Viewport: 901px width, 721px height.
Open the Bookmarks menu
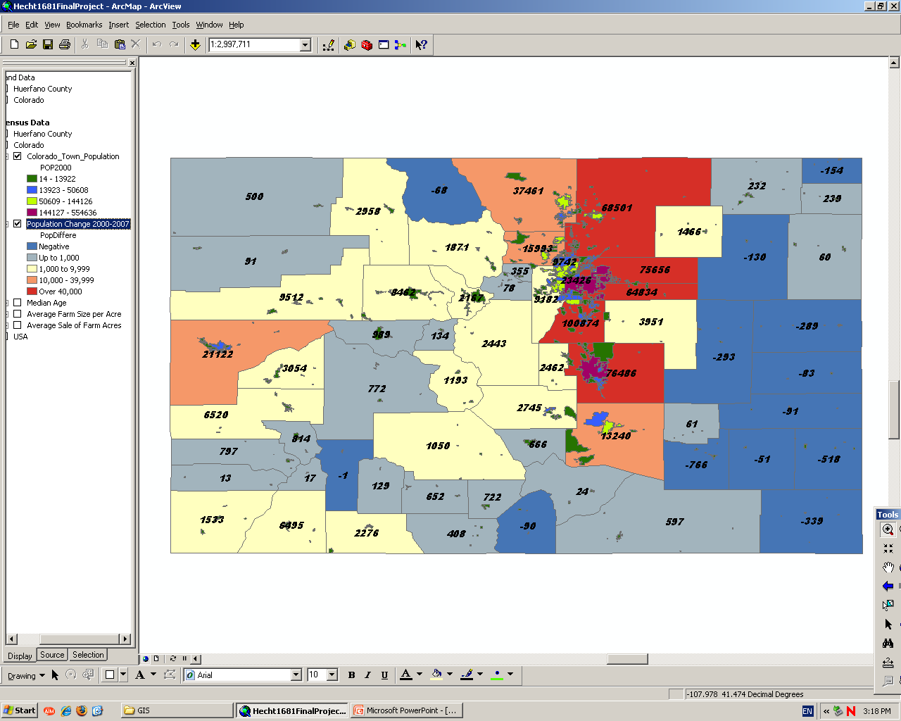point(84,25)
